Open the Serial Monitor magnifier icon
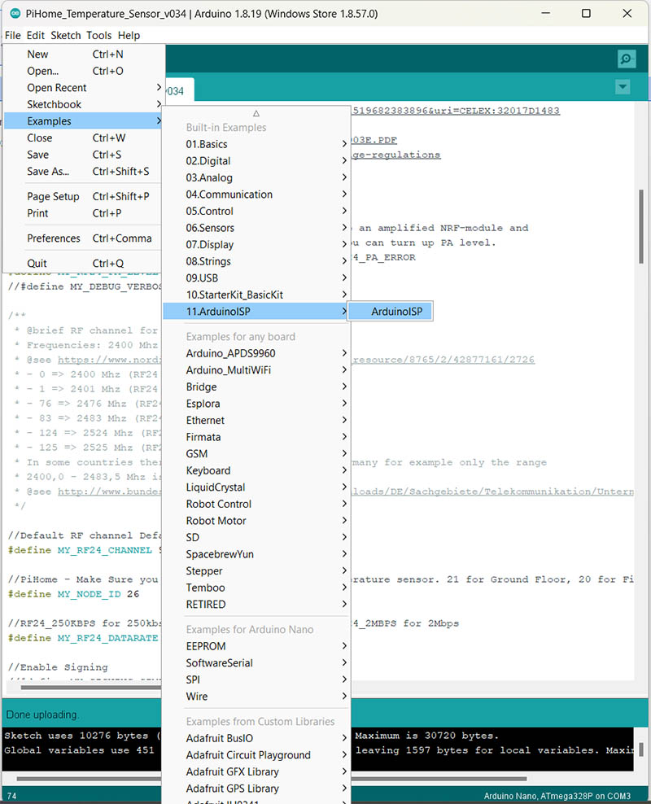This screenshot has height=804, width=651. point(626,59)
